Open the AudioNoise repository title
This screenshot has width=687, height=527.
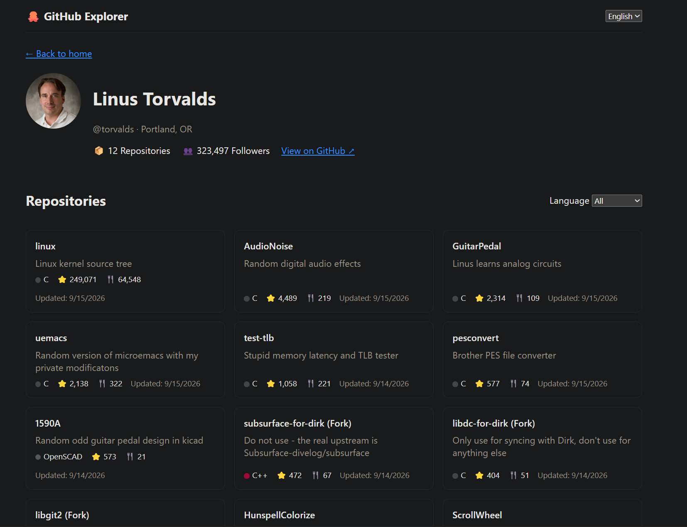(x=268, y=246)
